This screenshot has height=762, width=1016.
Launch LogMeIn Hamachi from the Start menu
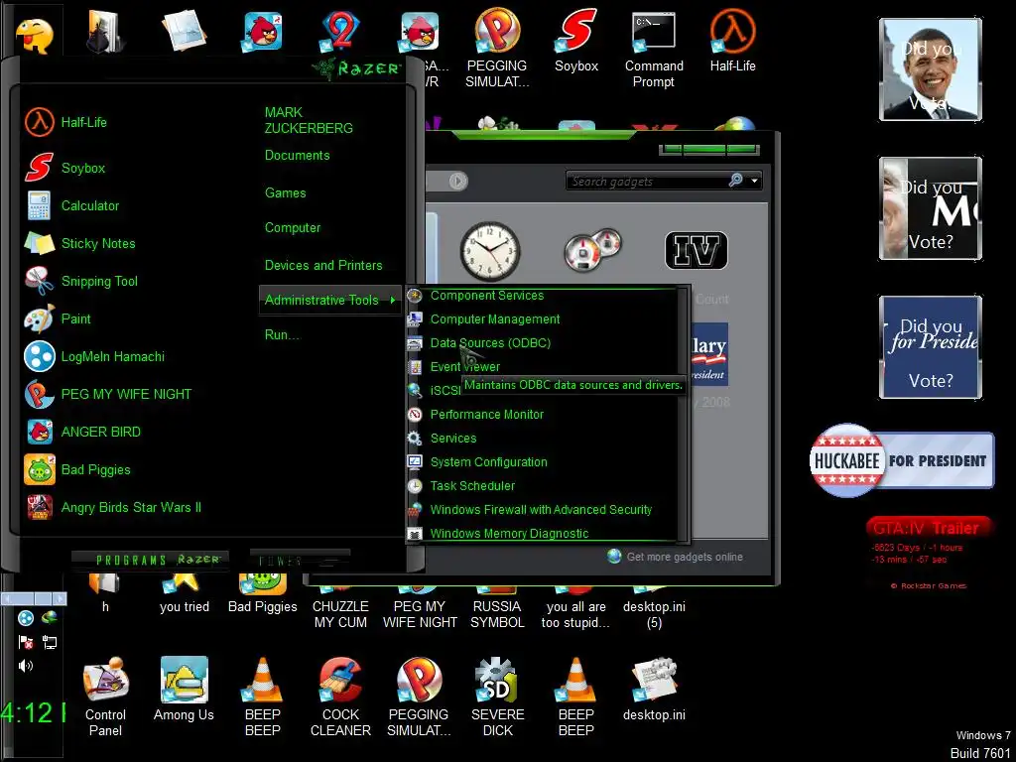pyautogui.click(x=94, y=356)
